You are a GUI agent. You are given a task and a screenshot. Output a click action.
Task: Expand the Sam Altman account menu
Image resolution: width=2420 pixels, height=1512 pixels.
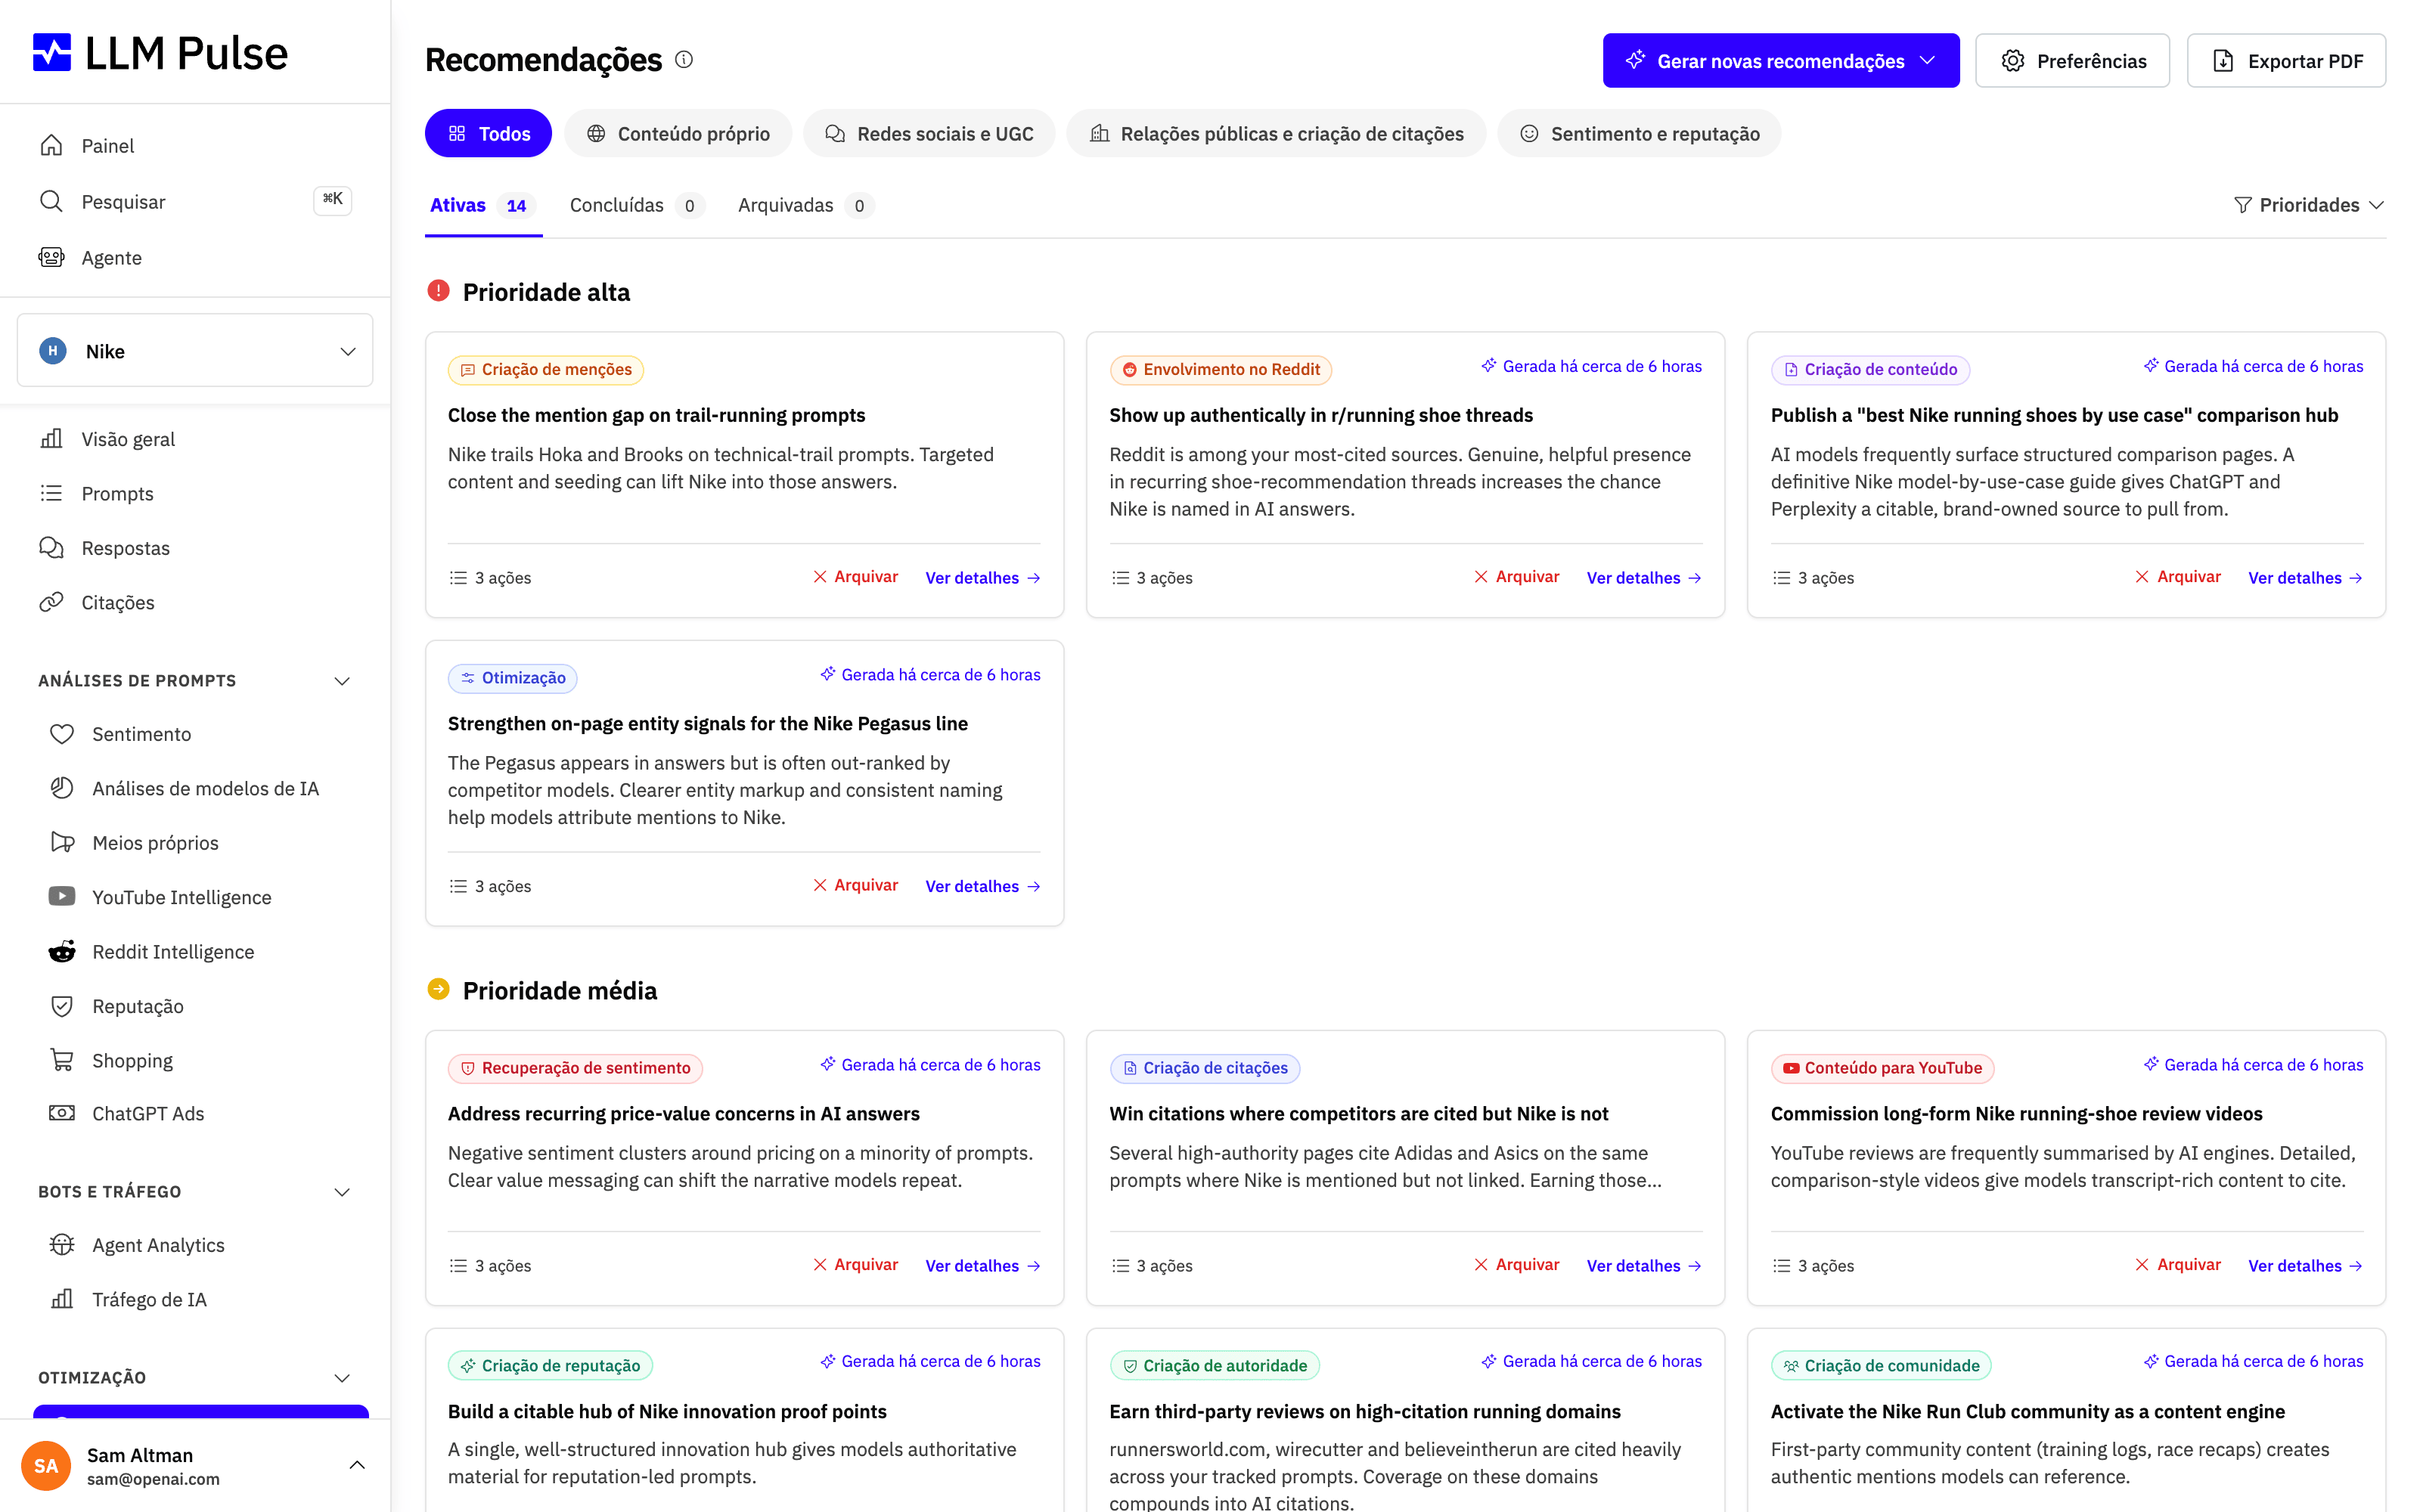pyautogui.click(x=357, y=1465)
